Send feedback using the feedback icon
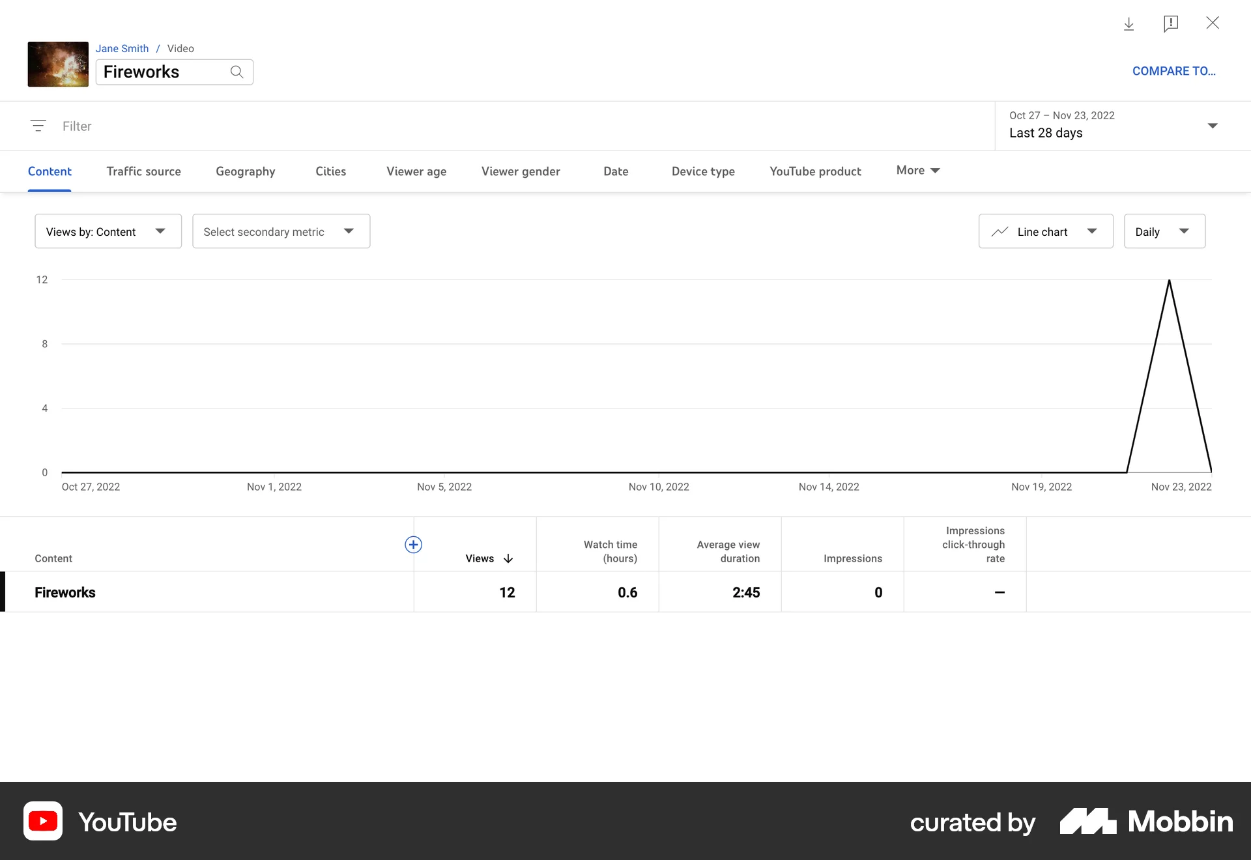Viewport: 1251px width, 860px height. (x=1171, y=23)
